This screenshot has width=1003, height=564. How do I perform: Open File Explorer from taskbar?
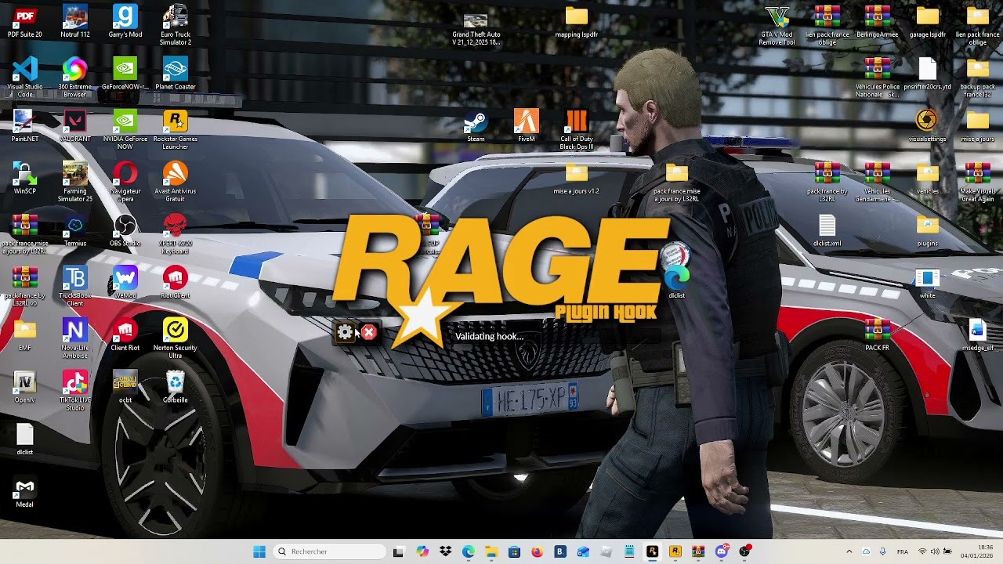(491, 551)
